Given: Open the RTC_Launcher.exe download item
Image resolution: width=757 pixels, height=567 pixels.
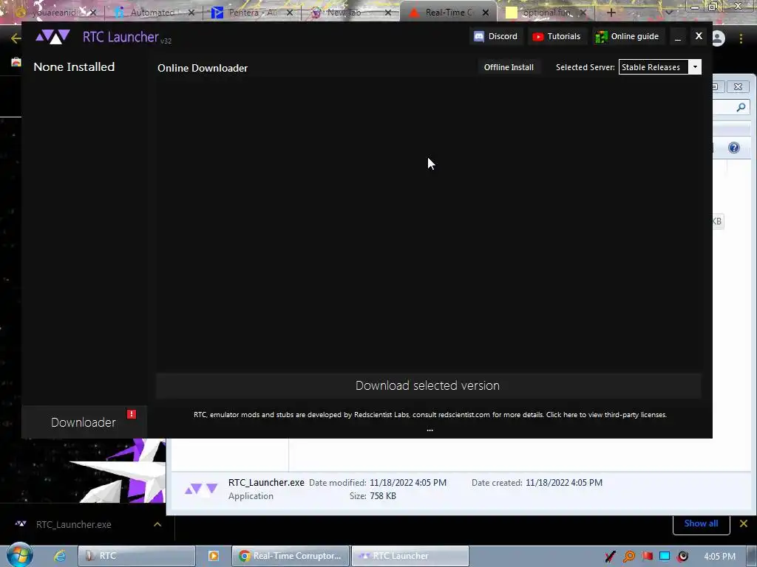Looking at the screenshot, I should [x=74, y=524].
